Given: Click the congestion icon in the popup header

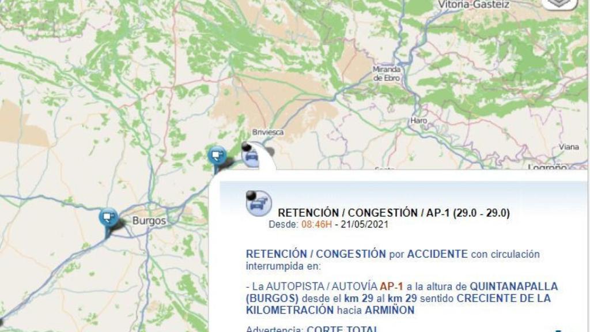Looking at the screenshot, I should click(x=259, y=203).
